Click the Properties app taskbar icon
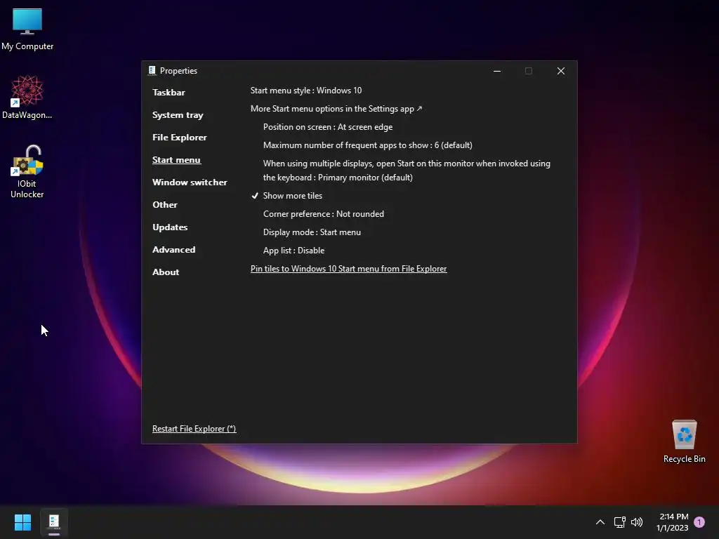719x539 pixels. coord(54,522)
